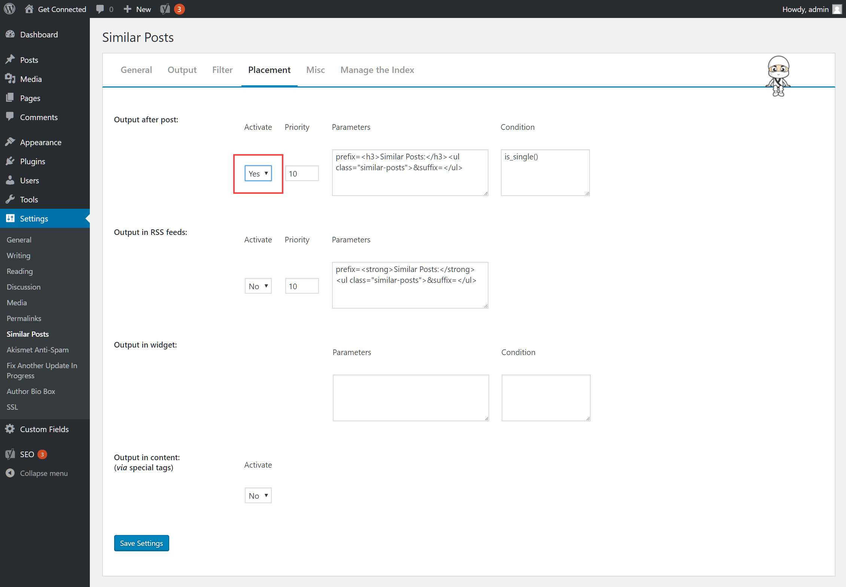Switch to the Filter tab
The width and height of the screenshot is (846, 587).
pyautogui.click(x=222, y=70)
